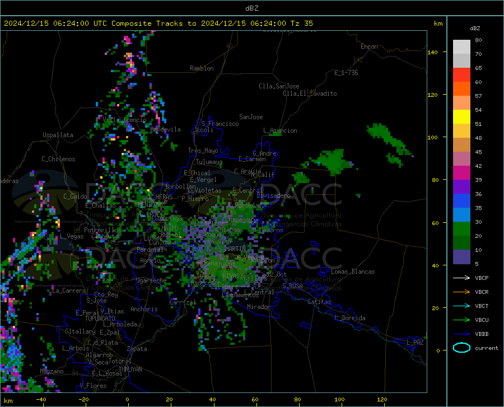Click the C_Chilenos place label
The height and width of the screenshot is (407, 504).
coord(58,159)
